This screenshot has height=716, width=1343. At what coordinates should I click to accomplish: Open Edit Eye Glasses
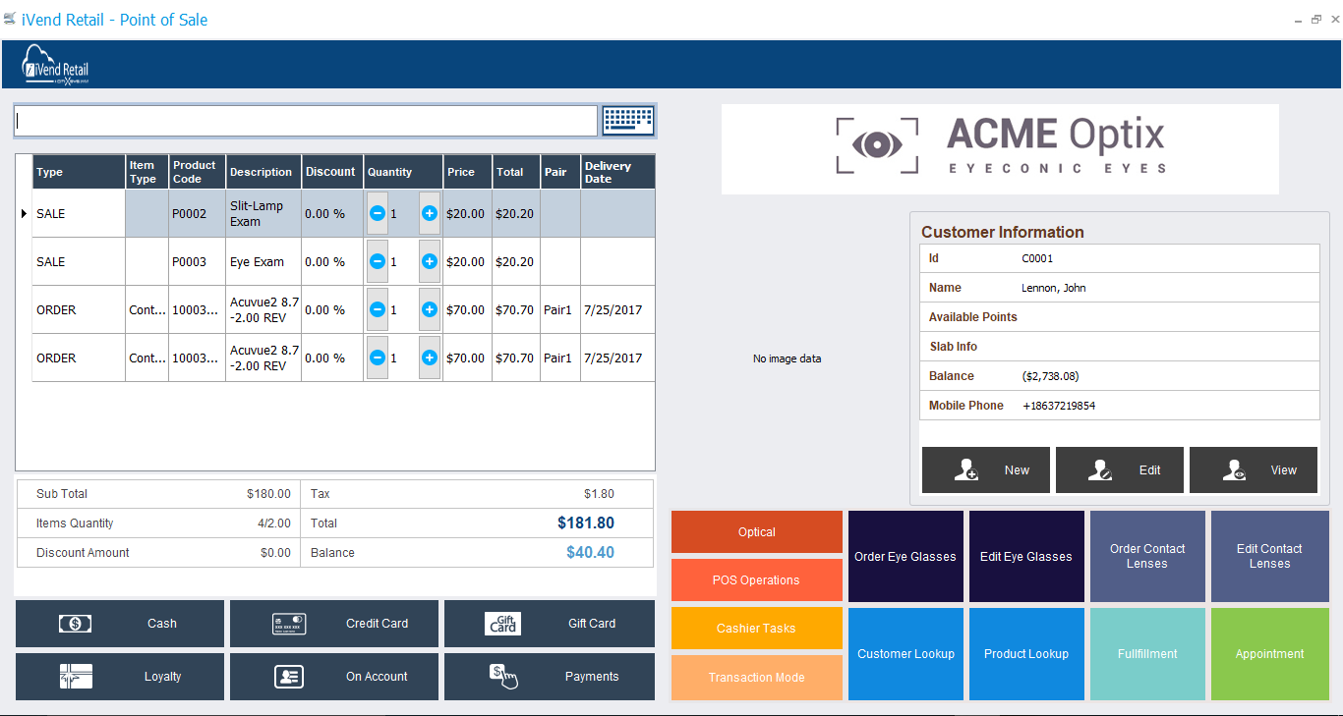pos(1026,557)
